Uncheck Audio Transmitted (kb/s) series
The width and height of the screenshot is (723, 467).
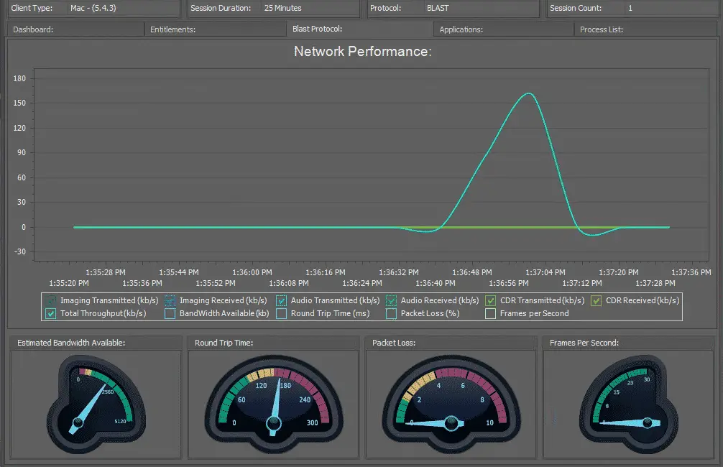pyautogui.click(x=281, y=300)
